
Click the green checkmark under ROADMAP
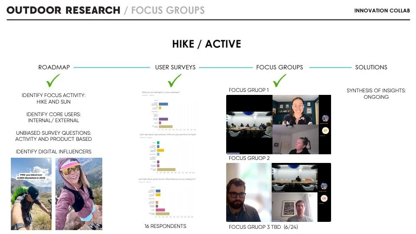(x=53, y=81)
